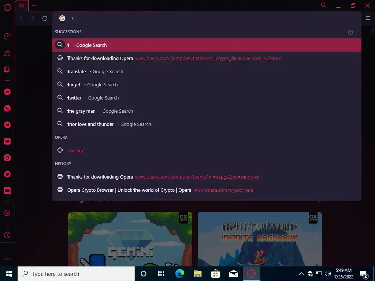Launch Microsoft Edge from taskbar
375x281 pixels.
179,274
